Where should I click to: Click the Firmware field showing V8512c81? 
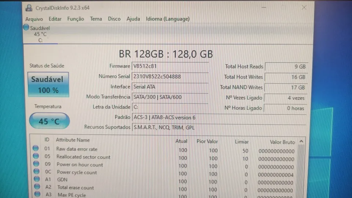click(x=169, y=66)
